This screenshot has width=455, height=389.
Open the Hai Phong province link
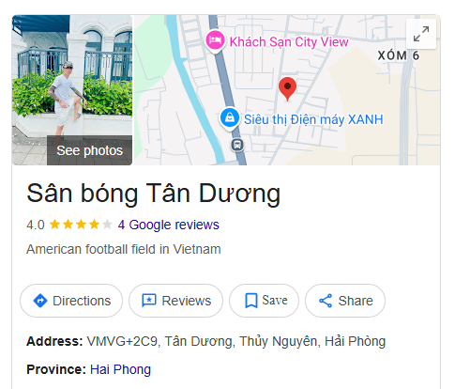click(120, 369)
